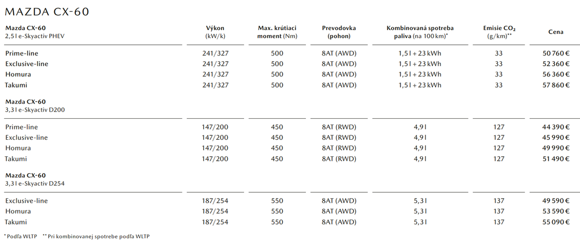
Task: Click the 3,3 l e-Skyactiv D200 section heading
Action: (35, 109)
